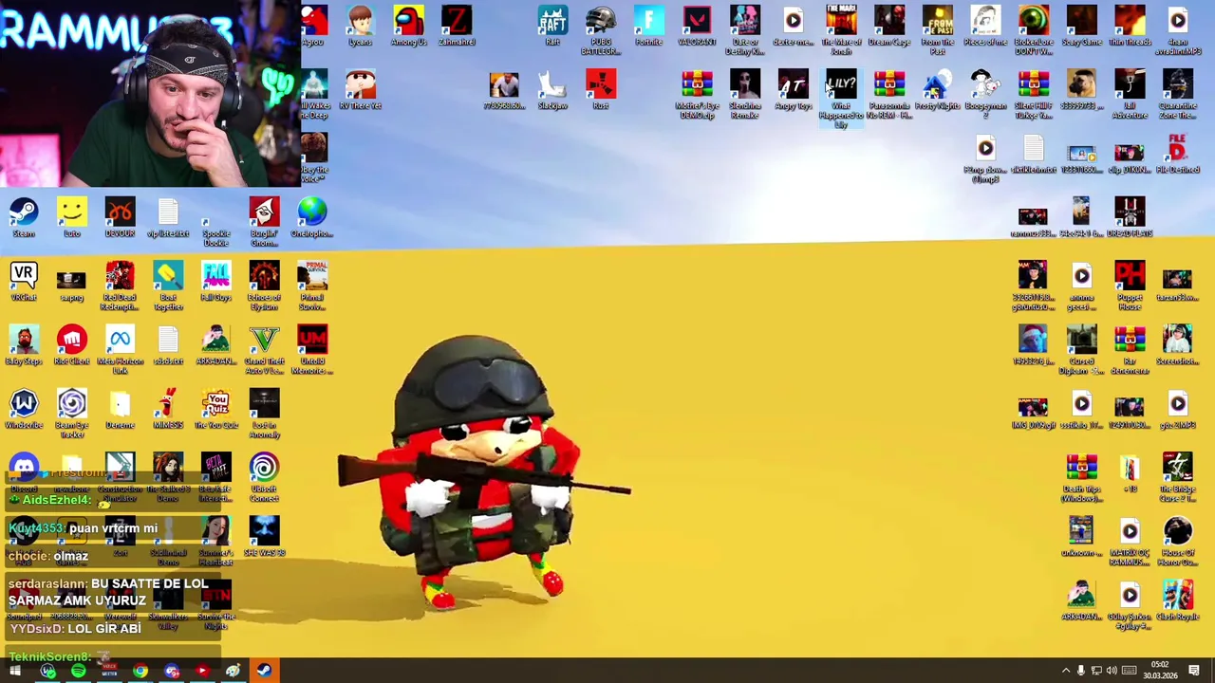
Task: Open volume control in system tray
Action: (x=1112, y=672)
